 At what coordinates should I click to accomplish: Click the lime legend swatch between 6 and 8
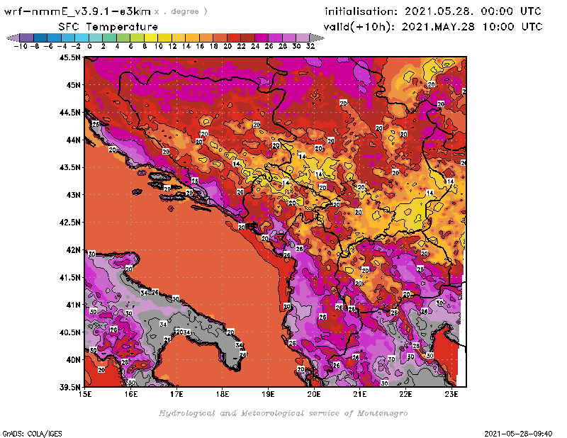137,38
